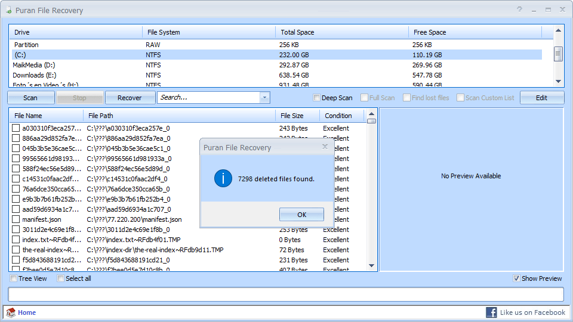Click drive list scroll up arrow

pos(558,30)
